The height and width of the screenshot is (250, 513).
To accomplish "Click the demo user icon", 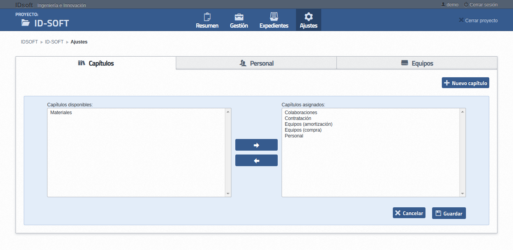I will pyautogui.click(x=443, y=5).
